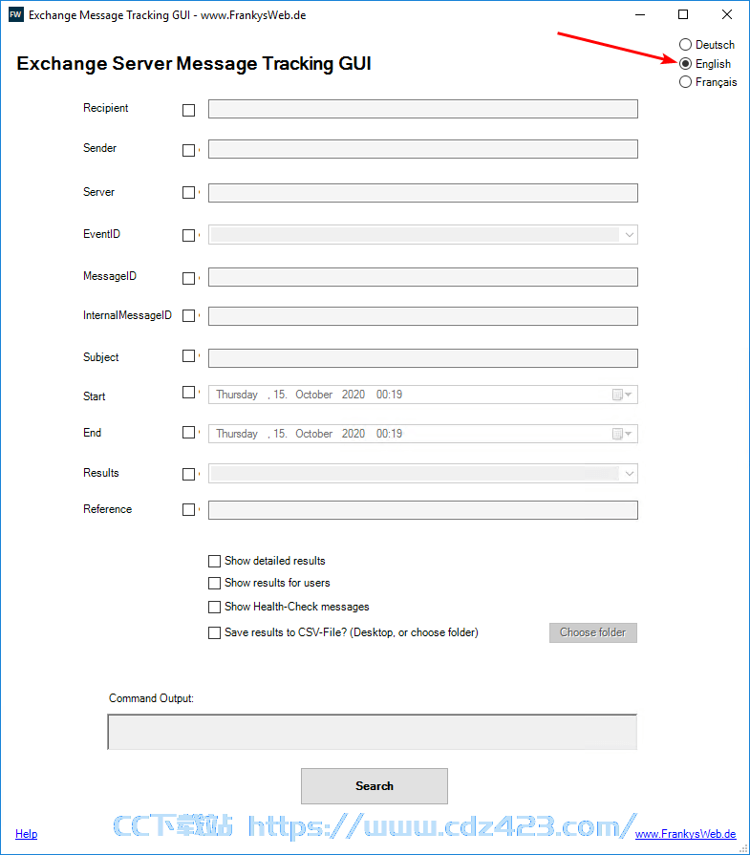Click the Server text field

(x=422, y=193)
